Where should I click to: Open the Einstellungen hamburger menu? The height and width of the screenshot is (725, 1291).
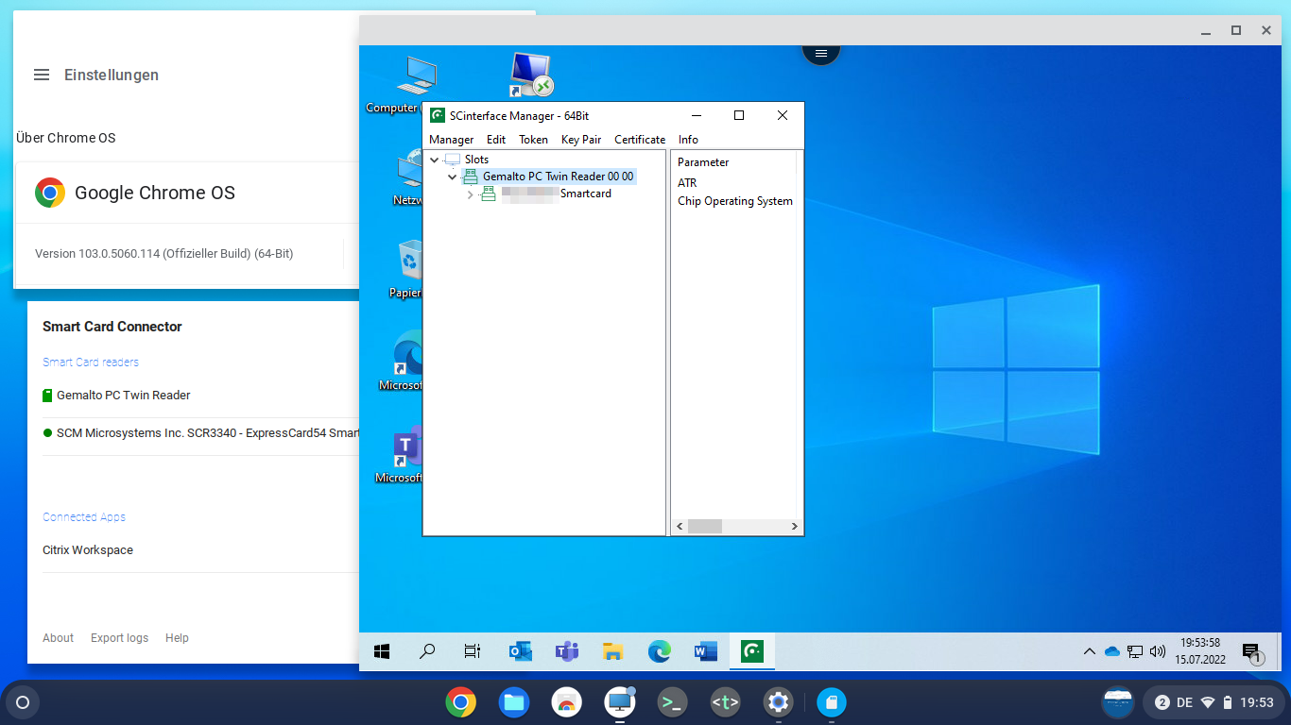click(x=42, y=75)
